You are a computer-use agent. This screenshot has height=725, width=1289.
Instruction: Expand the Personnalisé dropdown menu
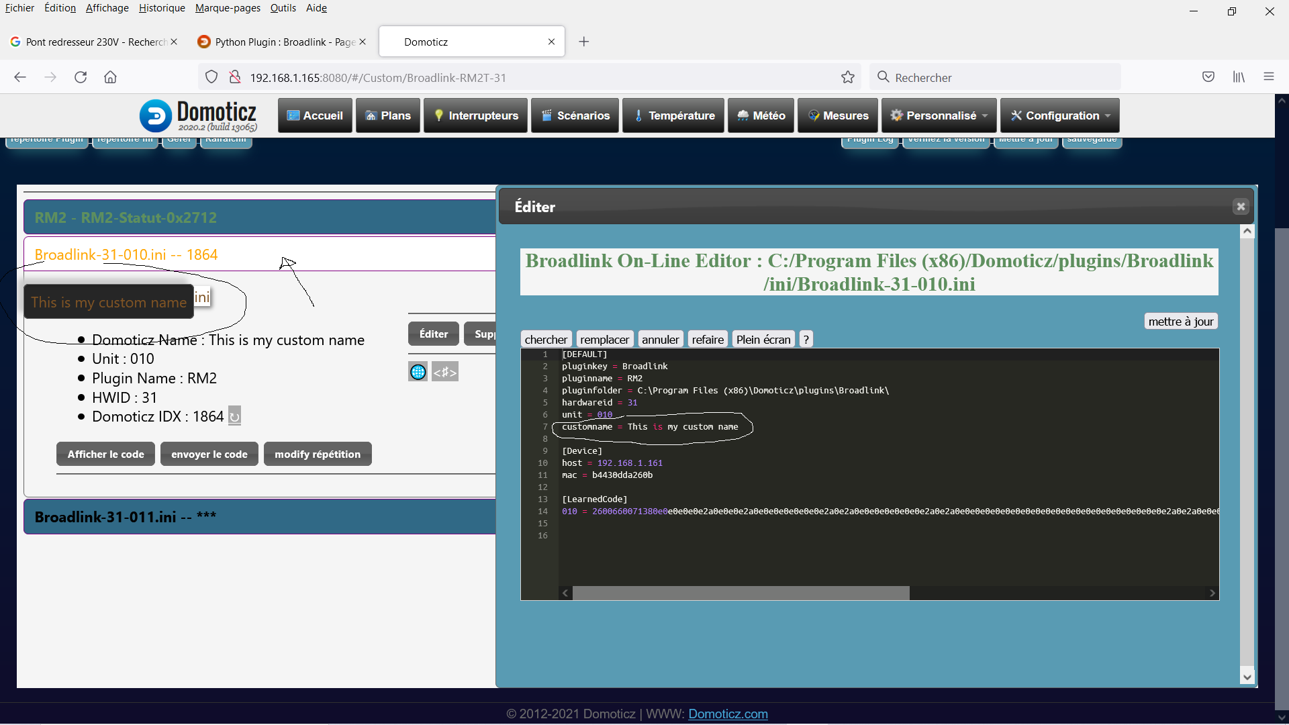pos(939,115)
